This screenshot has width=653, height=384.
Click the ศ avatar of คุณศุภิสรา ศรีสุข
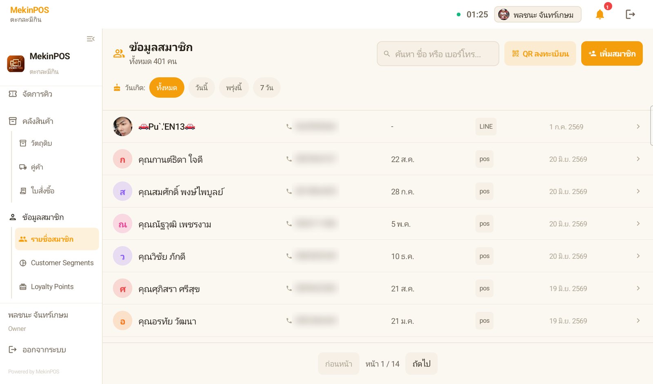tap(122, 289)
